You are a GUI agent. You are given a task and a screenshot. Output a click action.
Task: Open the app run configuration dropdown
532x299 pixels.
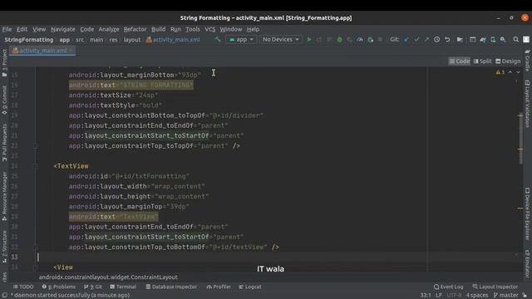pos(241,40)
